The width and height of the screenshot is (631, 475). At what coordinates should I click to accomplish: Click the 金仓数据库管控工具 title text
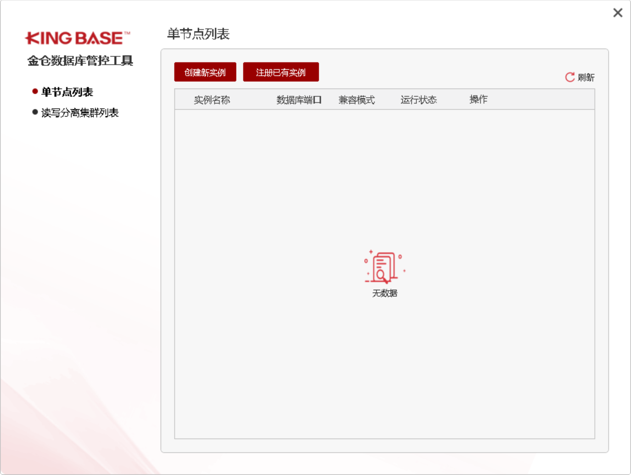(x=80, y=61)
